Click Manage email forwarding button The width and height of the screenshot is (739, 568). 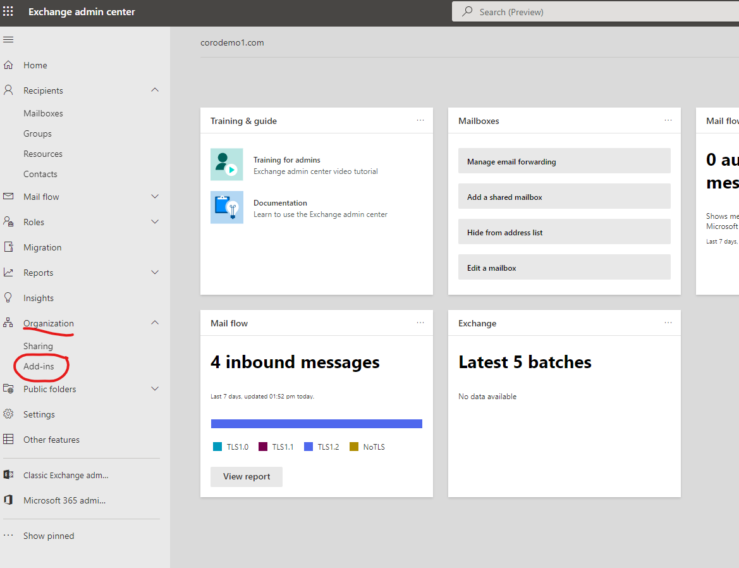pos(564,161)
